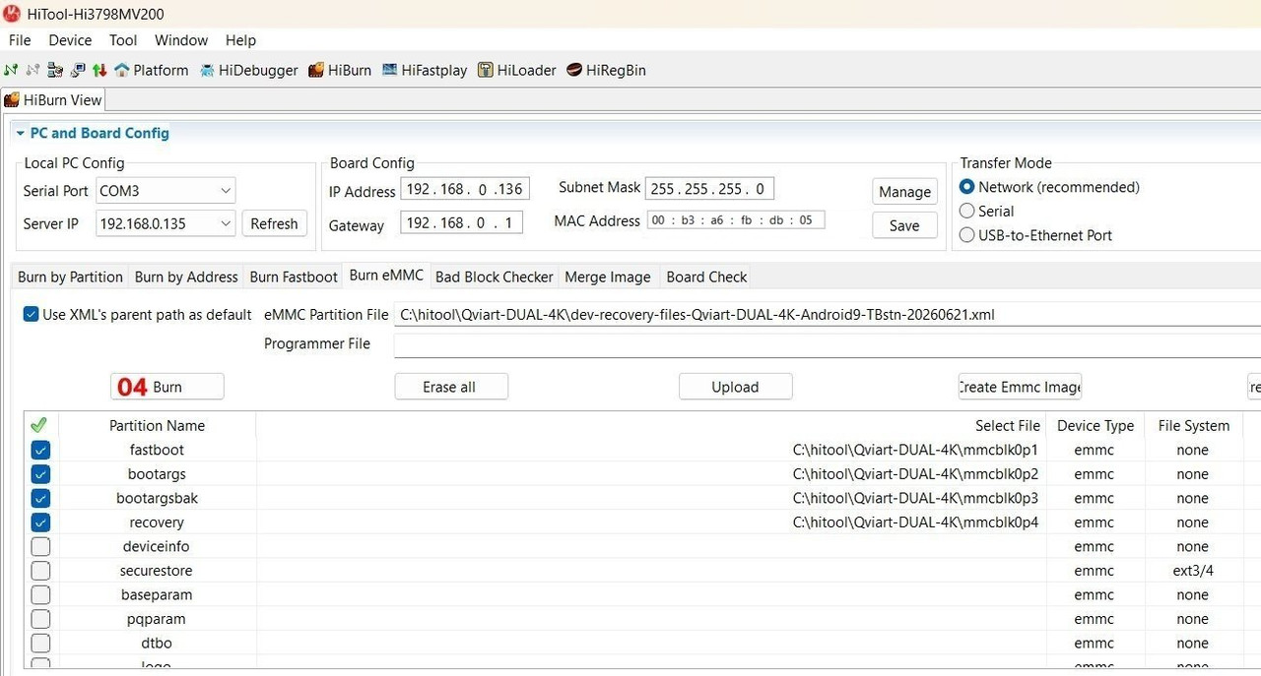
Task: Select Network (recommended) transfer mode
Action: tap(967, 187)
